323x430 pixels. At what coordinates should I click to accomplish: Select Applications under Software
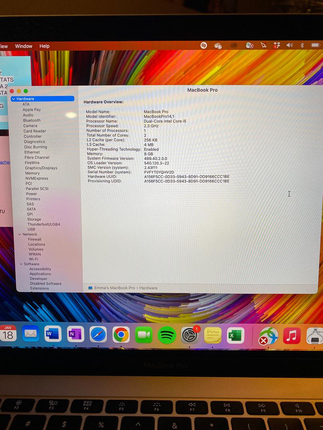tap(40, 274)
